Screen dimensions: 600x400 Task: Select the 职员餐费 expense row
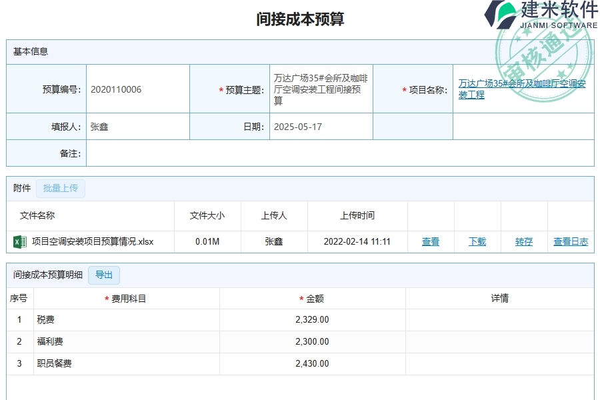pos(300,363)
